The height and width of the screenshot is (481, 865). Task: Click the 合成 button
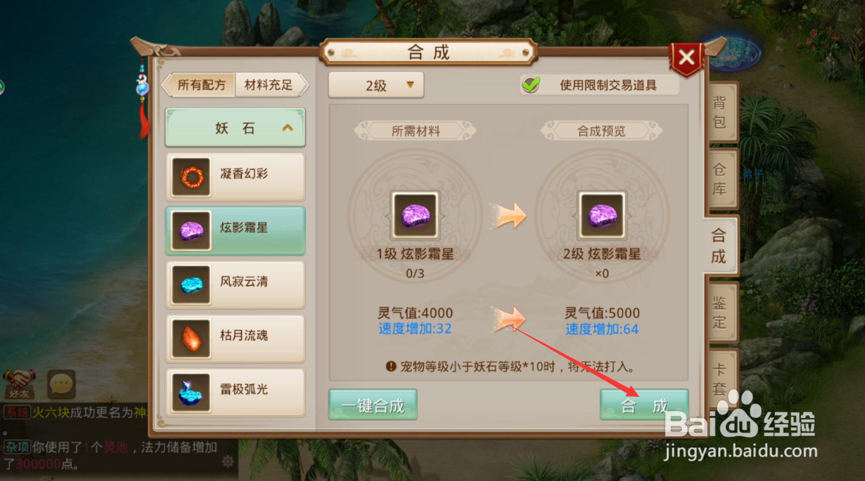(644, 405)
